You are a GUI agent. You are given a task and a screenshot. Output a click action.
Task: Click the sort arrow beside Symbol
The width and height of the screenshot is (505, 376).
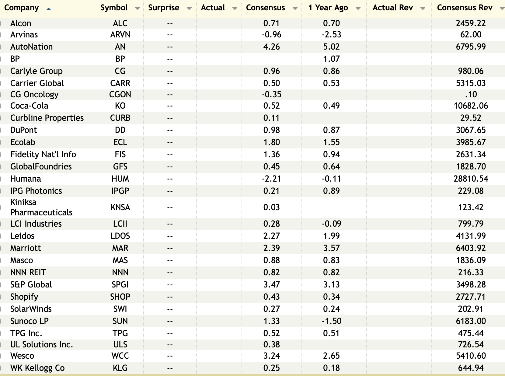pos(138,9)
